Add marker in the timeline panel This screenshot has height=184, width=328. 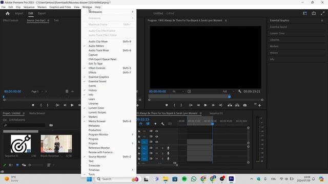tap(155, 124)
